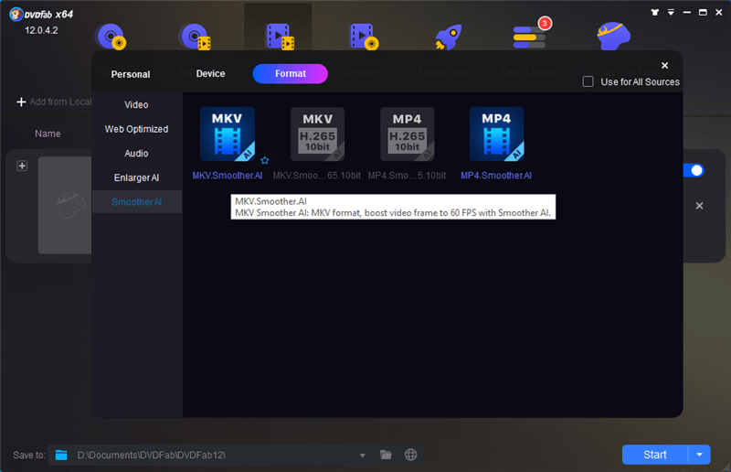This screenshot has width=731, height=472.
Task: Click the MP4.Smoother.AI label
Action: [x=496, y=176]
